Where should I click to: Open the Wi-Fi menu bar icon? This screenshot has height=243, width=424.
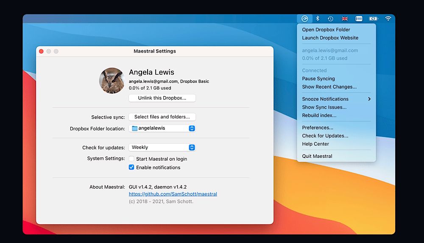388,19
